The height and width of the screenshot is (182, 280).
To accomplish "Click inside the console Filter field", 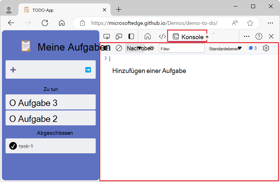I will [x=181, y=48].
